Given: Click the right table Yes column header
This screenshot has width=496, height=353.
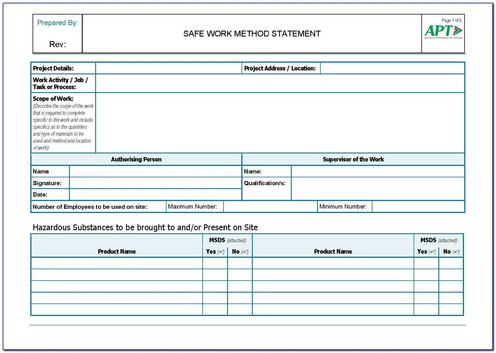Looking at the screenshot, I should coord(426,252).
